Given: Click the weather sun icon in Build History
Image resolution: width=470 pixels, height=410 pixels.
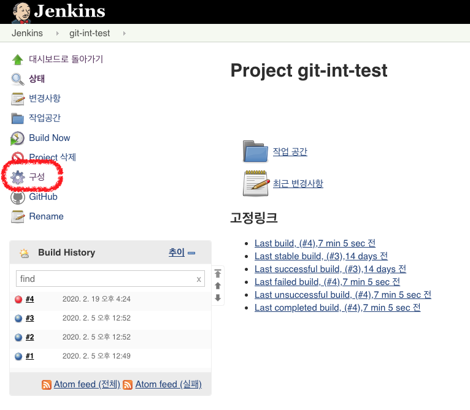Looking at the screenshot, I should 25,253.
